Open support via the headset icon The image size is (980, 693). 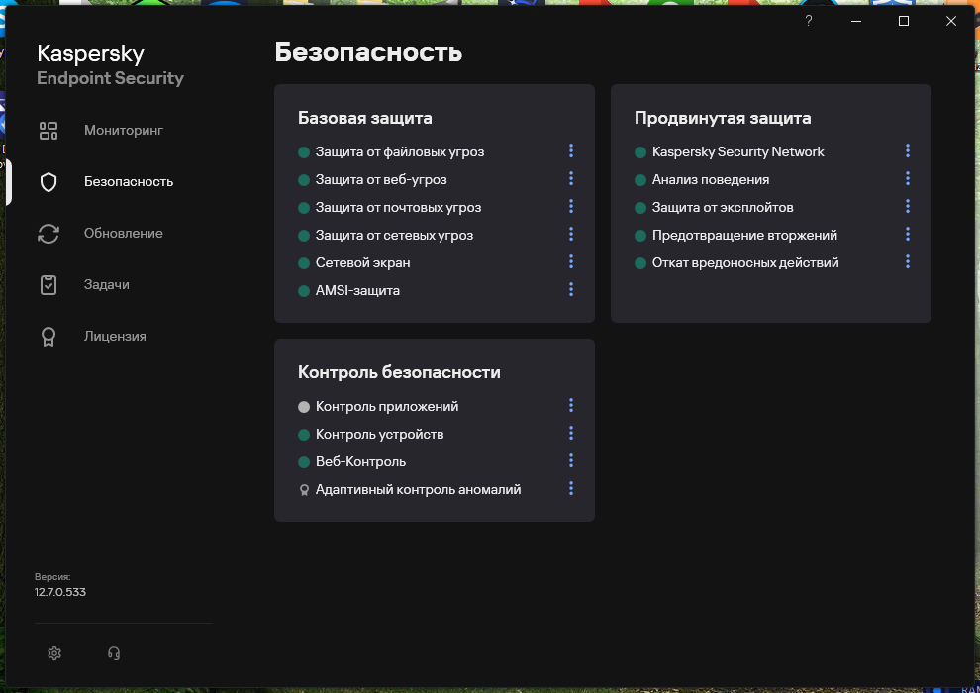click(114, 653)
